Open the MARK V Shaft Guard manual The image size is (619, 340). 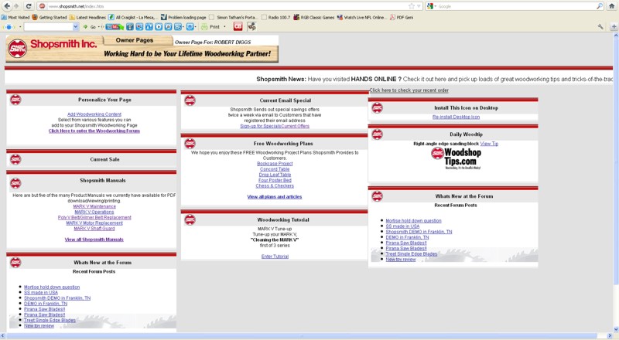[94, 229]
